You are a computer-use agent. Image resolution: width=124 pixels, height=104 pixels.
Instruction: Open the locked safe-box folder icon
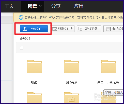[71, 98]
